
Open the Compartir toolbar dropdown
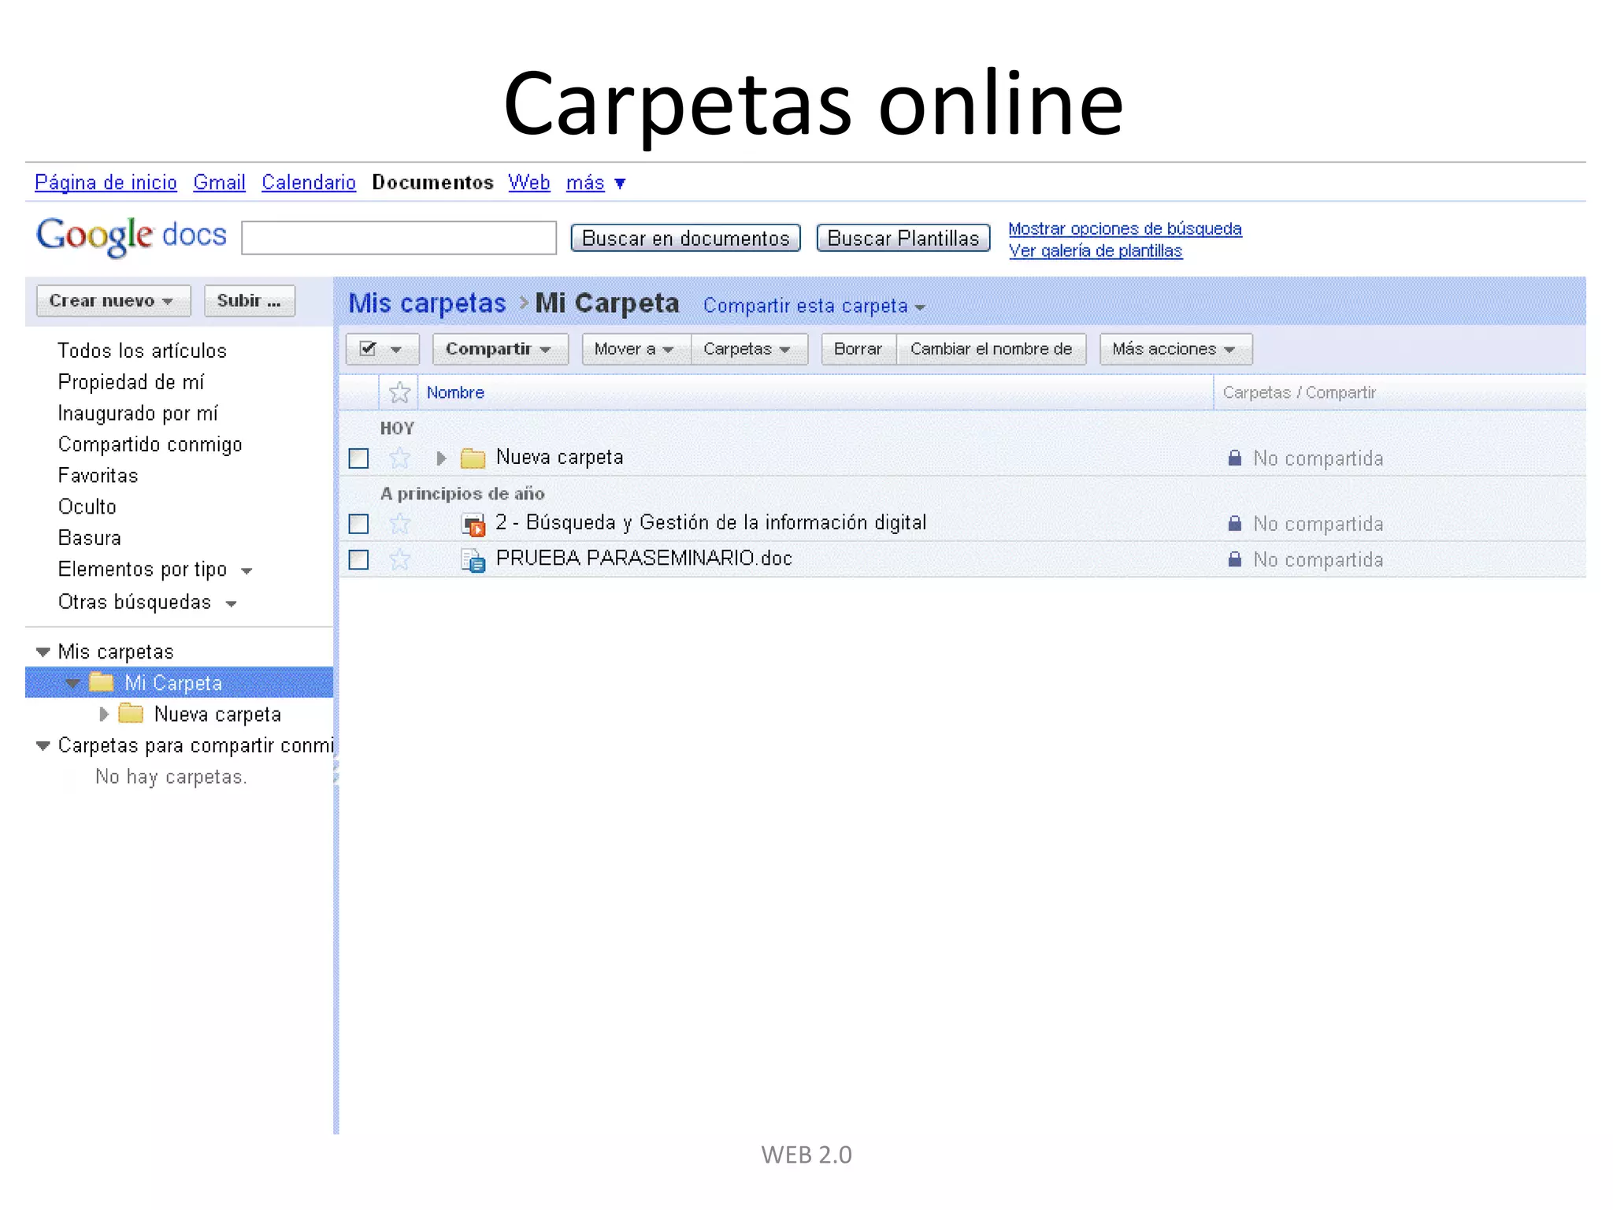point(500,349)
